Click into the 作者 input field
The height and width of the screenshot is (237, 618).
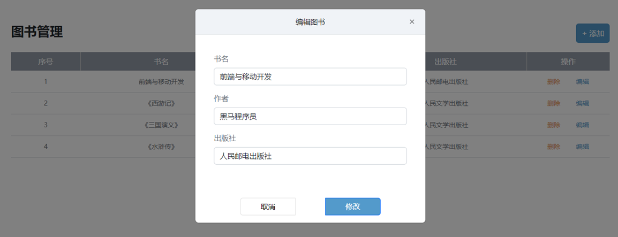(310, 116)
